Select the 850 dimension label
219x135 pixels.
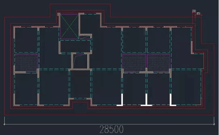tap(198, 13)
